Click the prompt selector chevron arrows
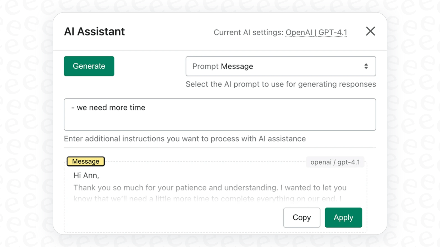 (x=366, y=66)
